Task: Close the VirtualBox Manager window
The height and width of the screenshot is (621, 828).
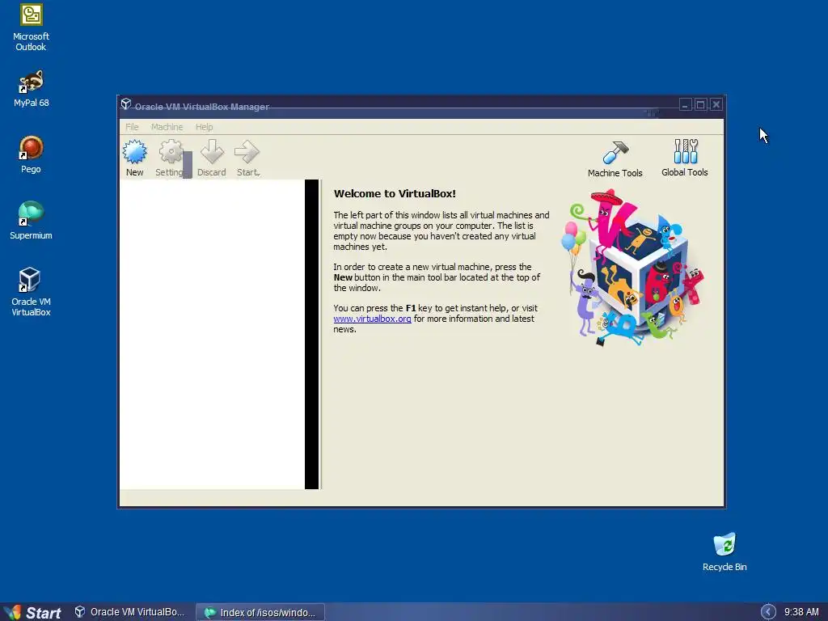Action: coord(716,104)
